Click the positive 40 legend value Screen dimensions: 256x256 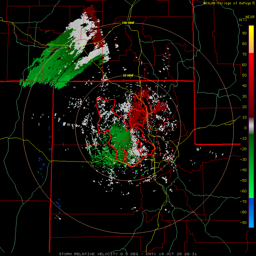tap(244, 86)
